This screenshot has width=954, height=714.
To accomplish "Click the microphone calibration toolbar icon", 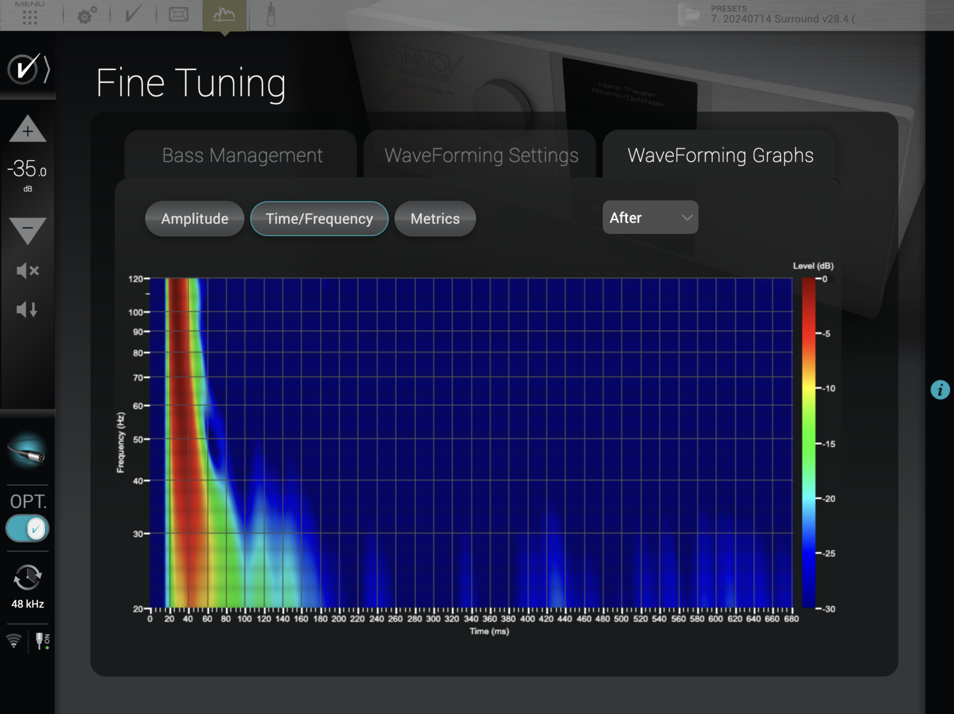I will (270, 15).
